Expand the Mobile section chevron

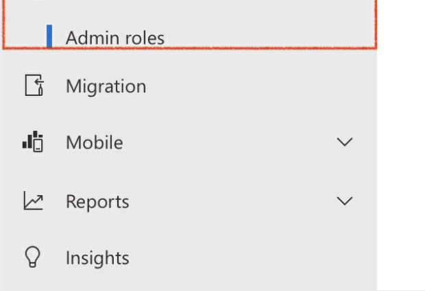[345, 142]
